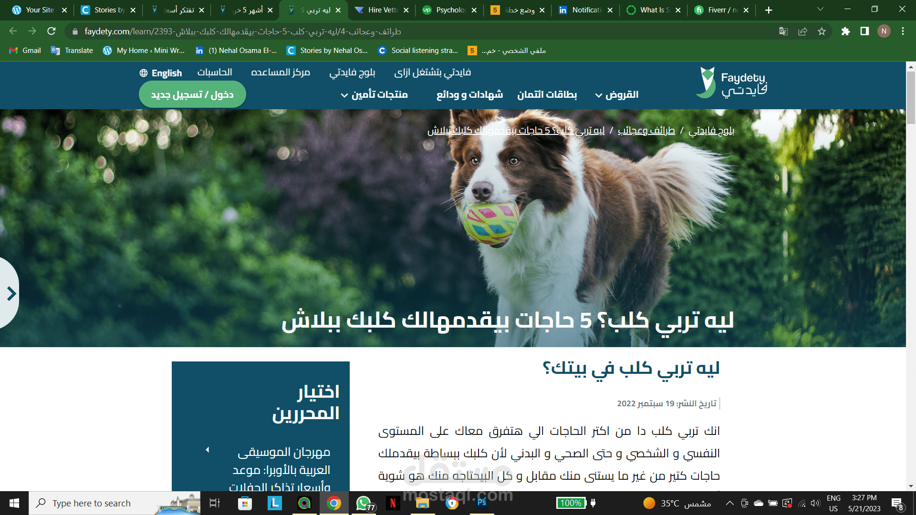Open File Explorer from the taskbar
Image resolution: width=916 pixels, height=515 pixels.
422,503
